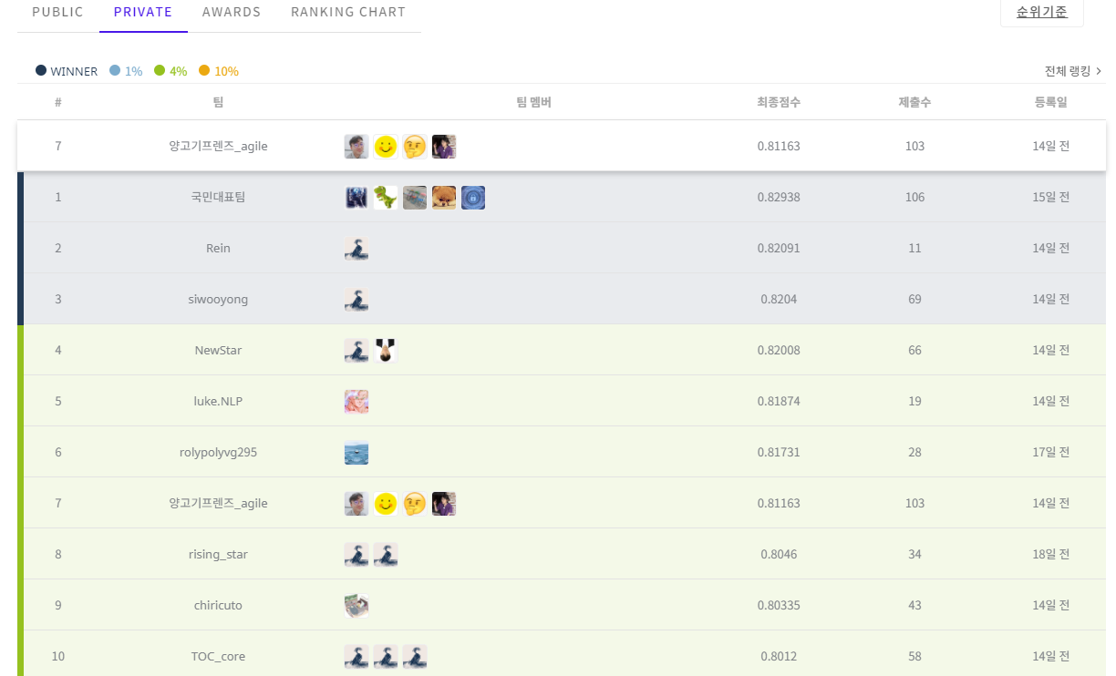Click the 제출수 column header
This screenshot has height=676, width=1116.
click(914, 102)
